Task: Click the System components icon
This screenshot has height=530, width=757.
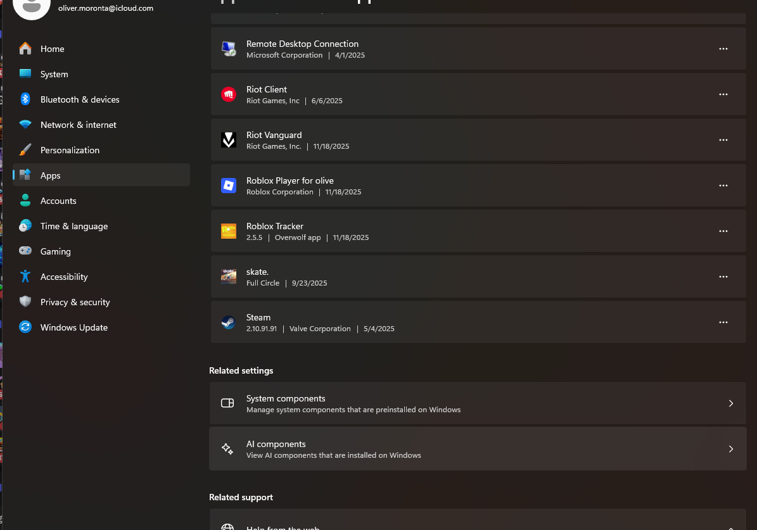Action: click(x=227, y=403)
